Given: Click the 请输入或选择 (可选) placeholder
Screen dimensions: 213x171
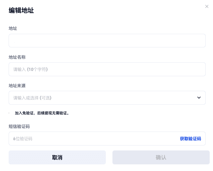Looking at the screenshot, I should click(32, 98).
